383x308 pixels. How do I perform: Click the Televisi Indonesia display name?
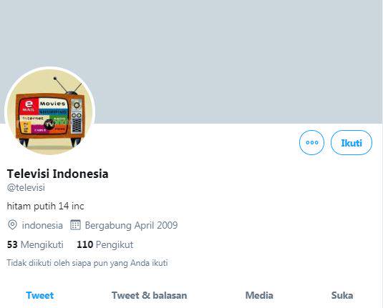[58, 174]
